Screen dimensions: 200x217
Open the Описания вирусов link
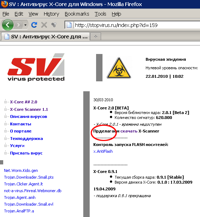click(28, 116)
